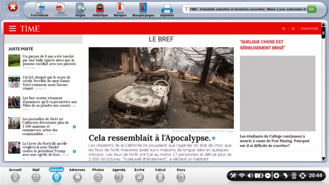Open the boy scouts girls article

click(x=50, y=102)
